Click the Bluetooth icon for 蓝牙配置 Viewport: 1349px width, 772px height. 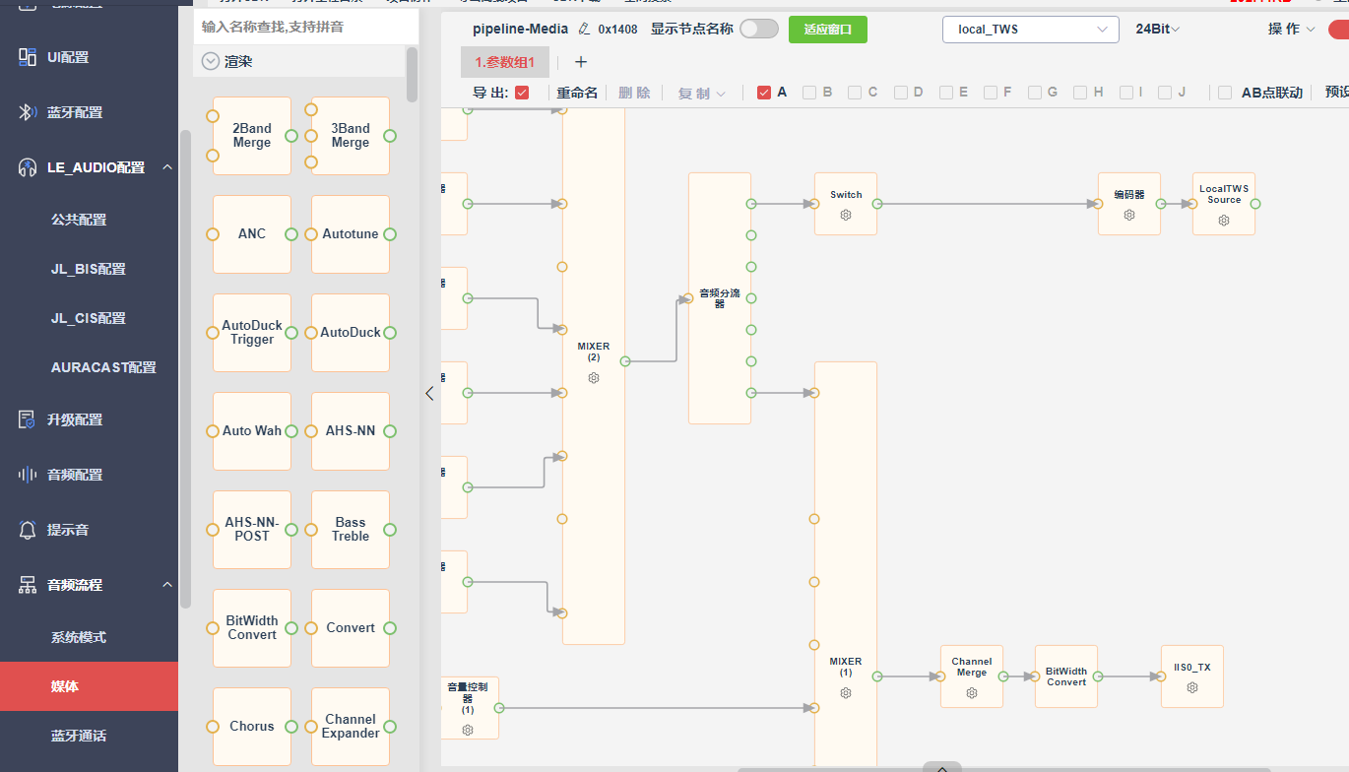click(x=28, y=112)
